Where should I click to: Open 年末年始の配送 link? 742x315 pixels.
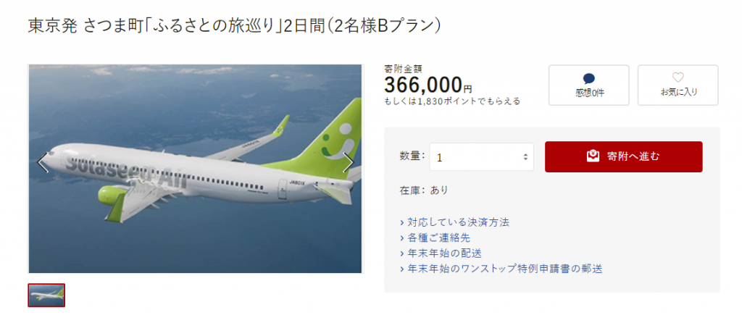coord(444,253)
